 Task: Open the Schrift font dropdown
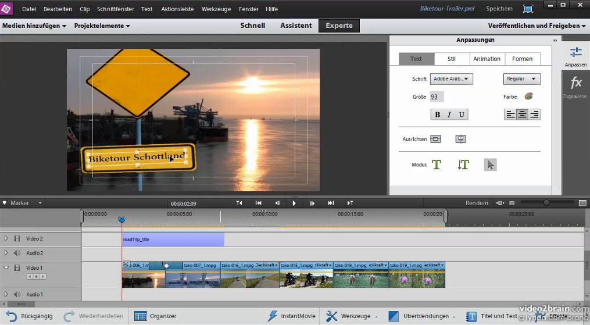(451, 78)
